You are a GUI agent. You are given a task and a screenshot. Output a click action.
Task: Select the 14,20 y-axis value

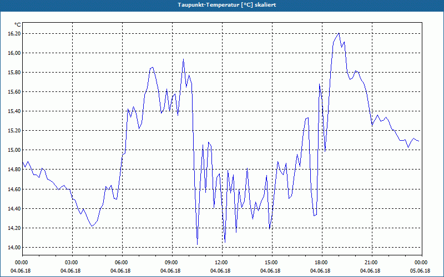(x=15, y=228)
